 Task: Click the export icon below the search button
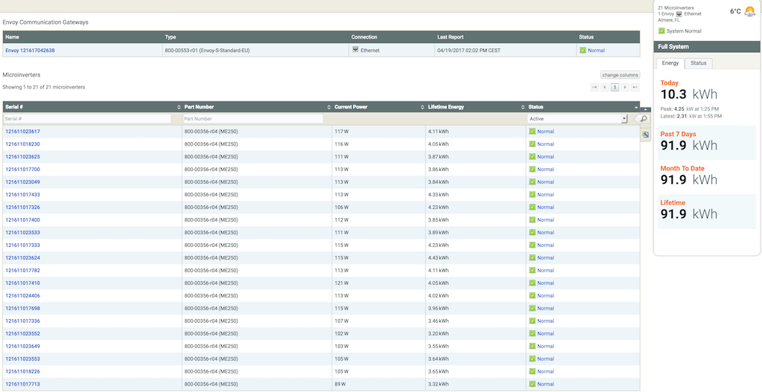(645, 135)
